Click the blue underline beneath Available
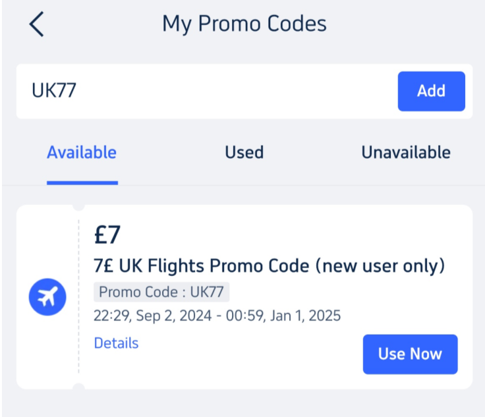The height and width of the screenshot is (417, 485). (x=82, y=182)
